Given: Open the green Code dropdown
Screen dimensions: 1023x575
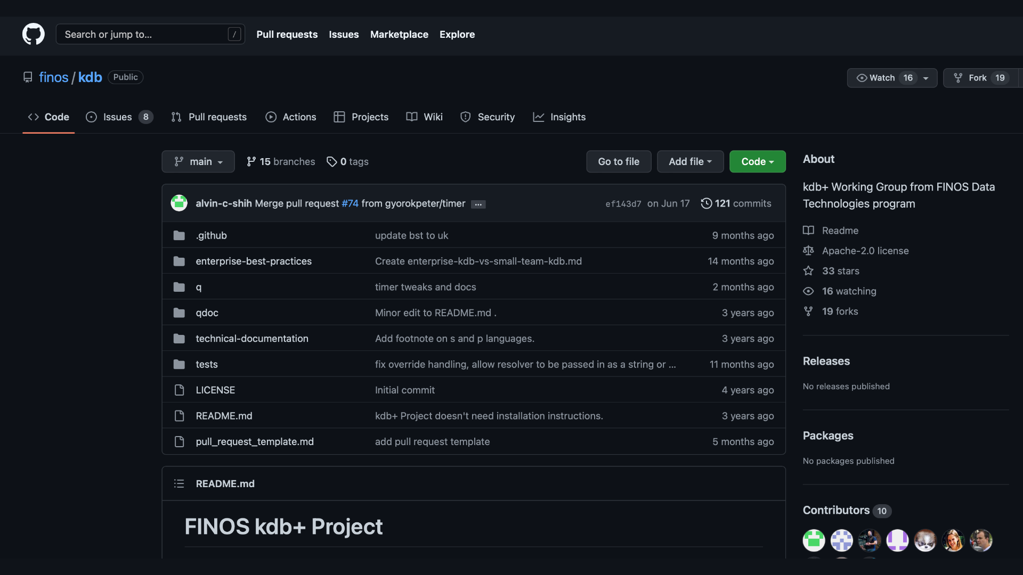Looking at the screenshot, I should [x=757, y=161].
